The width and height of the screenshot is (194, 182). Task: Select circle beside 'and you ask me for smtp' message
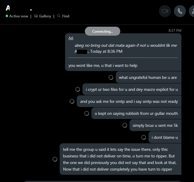point(72,101)
